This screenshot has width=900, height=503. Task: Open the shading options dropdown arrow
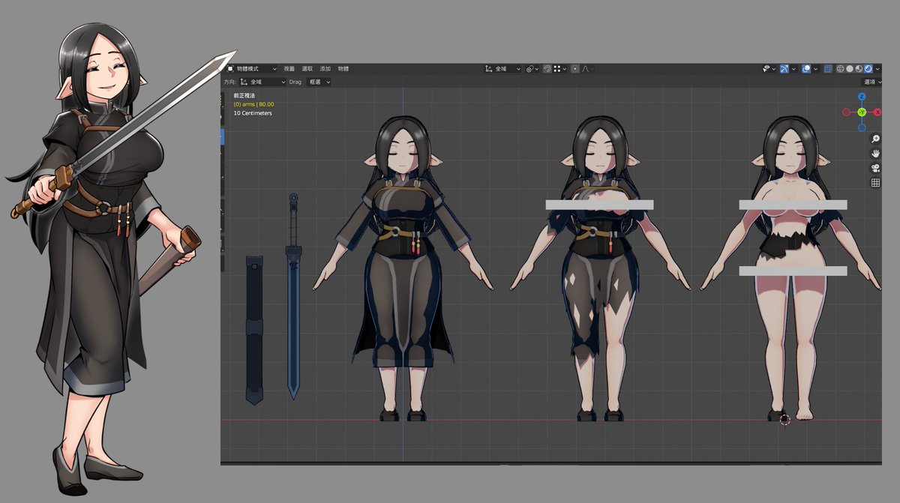pyautogui.click(x=877, y=69)
